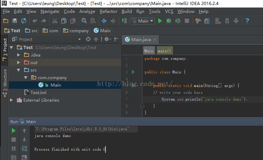
Task: Click the main() method editor breadcrumb
Action: click(x=164, y=51)
